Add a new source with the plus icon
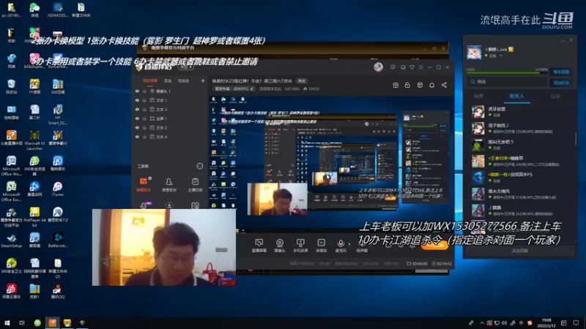 pos(203,80)
